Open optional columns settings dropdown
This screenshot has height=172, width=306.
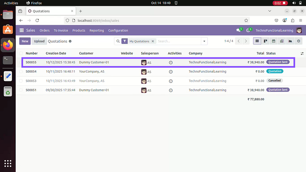point(302,53)
